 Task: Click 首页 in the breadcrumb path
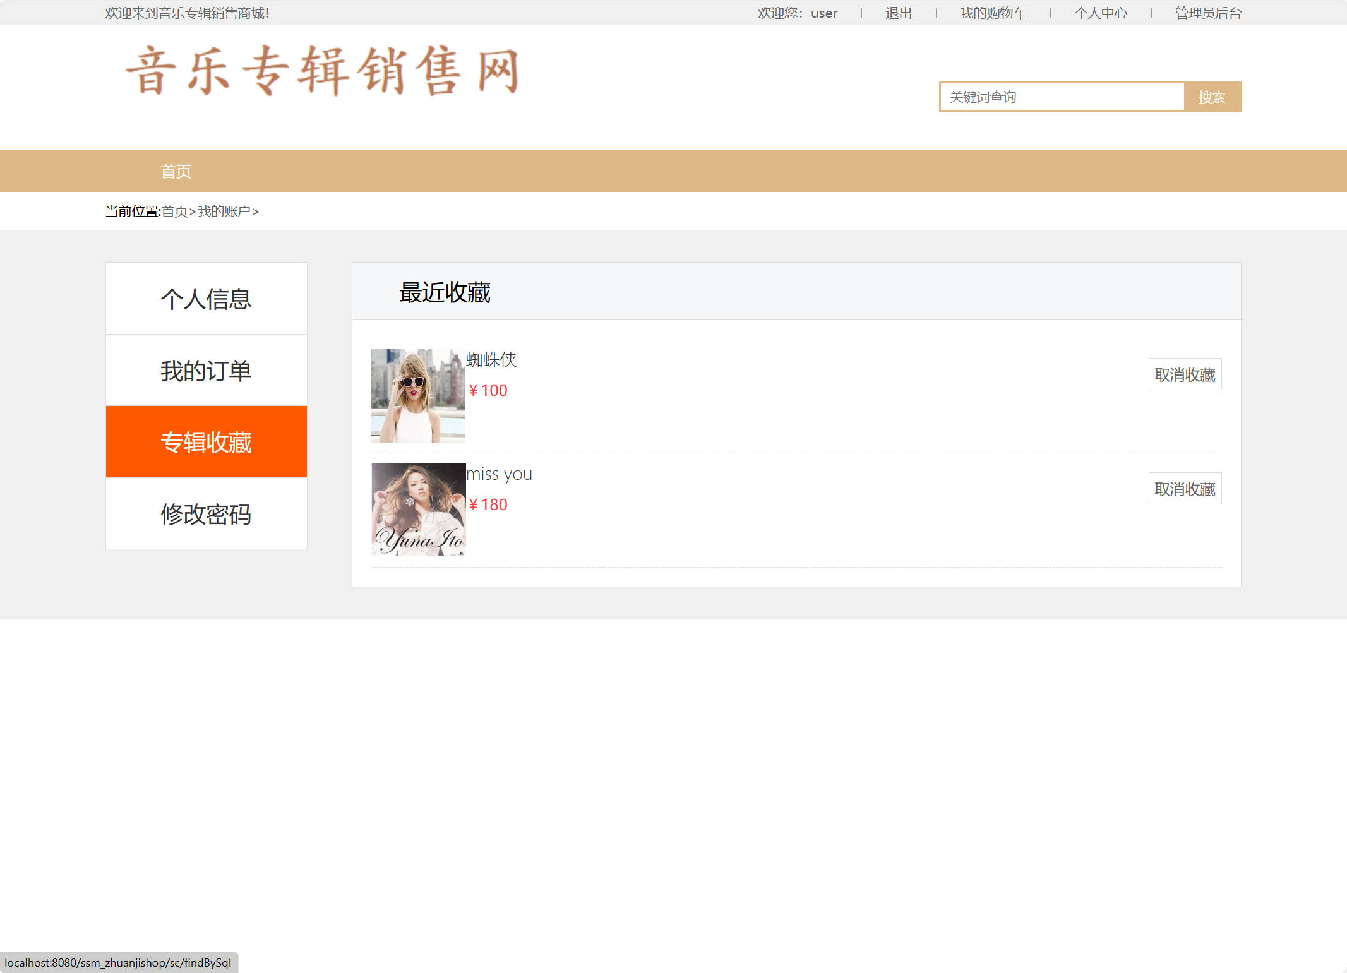(x=174, y=212)
